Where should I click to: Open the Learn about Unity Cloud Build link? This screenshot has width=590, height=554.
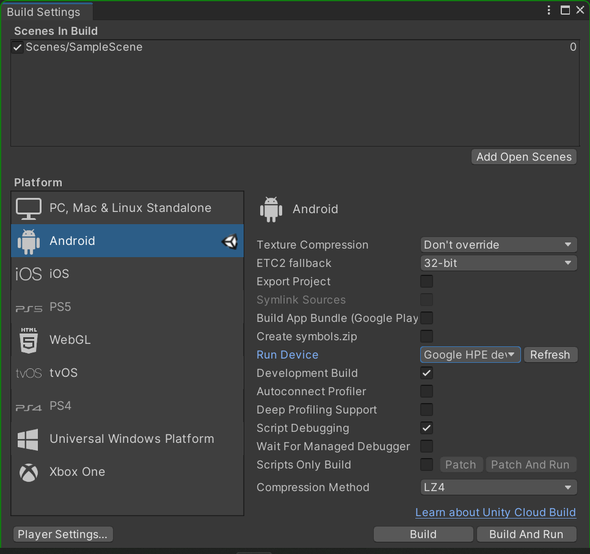point(495,512)
